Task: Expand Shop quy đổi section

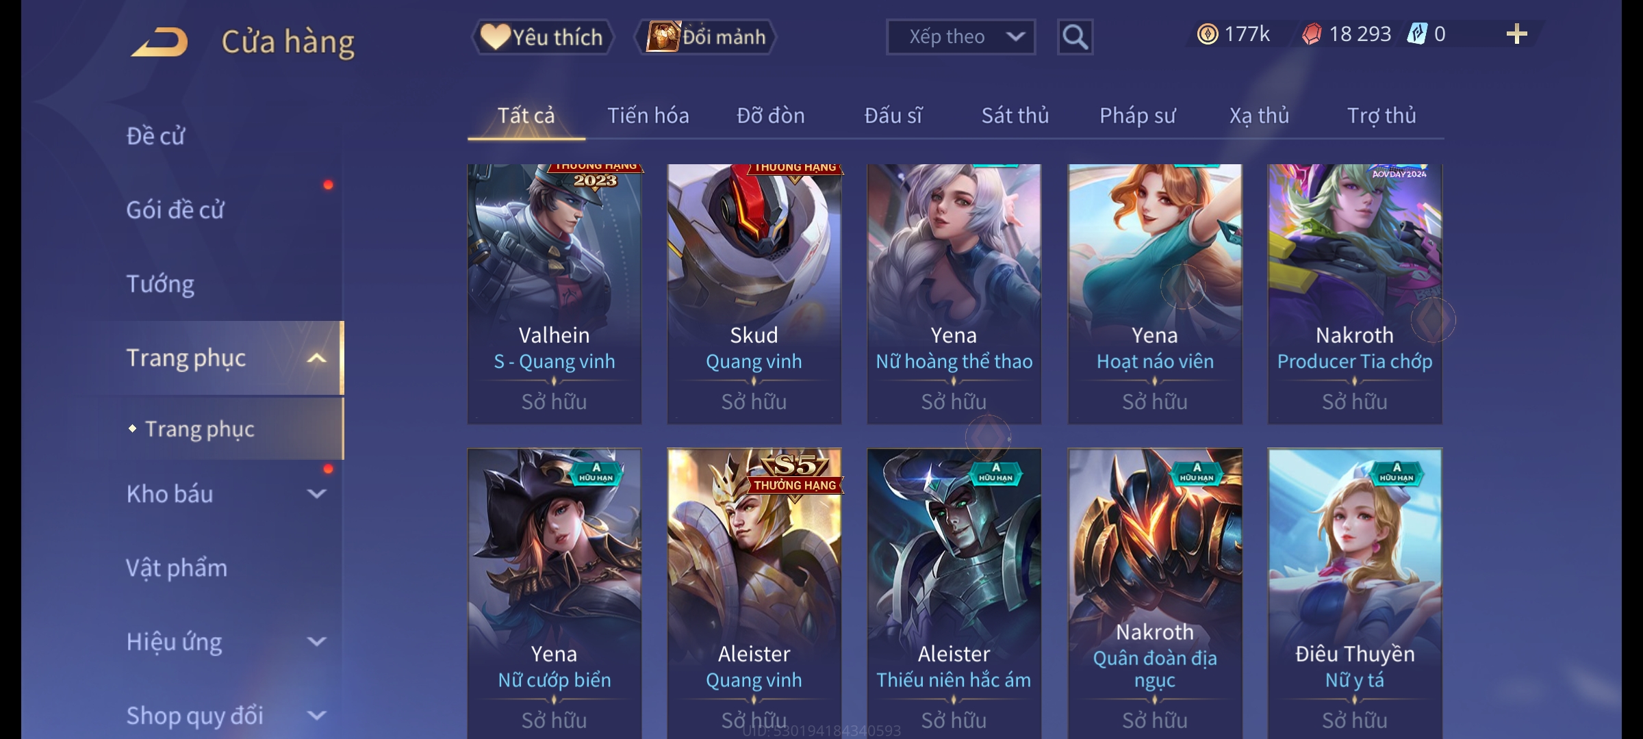Action: pyautogui.click(x=316, y=715)
